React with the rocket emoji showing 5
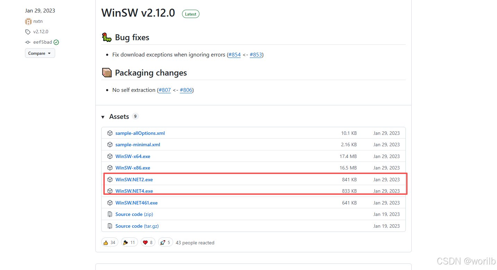This screenshot has height=270, width=497. pyautogui.click(x=165, y=242)
